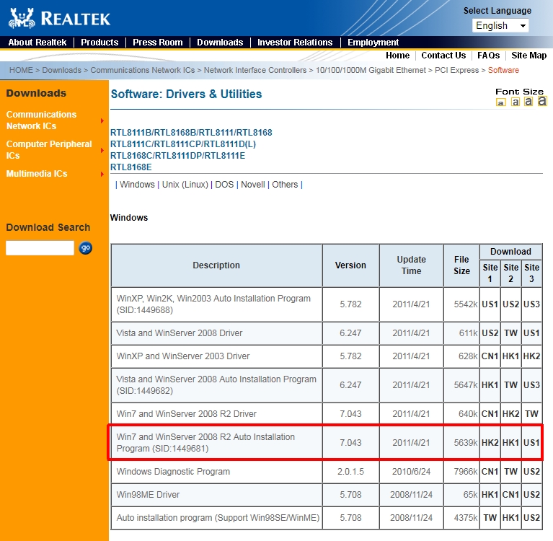
Task: Open the Employment menu
Action: click(373, 43)
